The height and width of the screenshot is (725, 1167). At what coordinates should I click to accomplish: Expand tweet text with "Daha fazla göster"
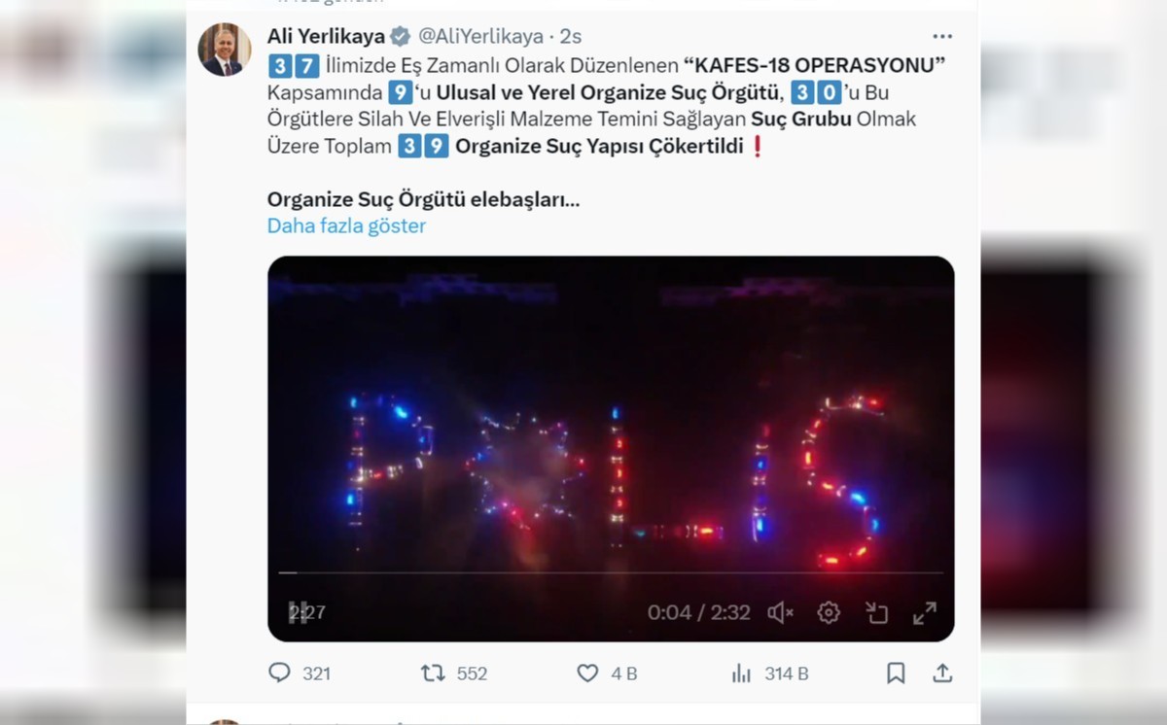[x=346, y=225]
